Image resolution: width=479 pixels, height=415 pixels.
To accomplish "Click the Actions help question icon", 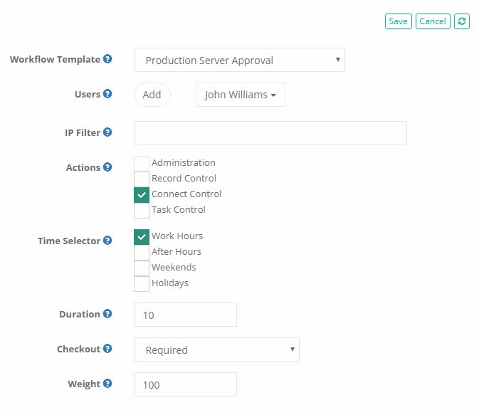I will coord(107,167).
